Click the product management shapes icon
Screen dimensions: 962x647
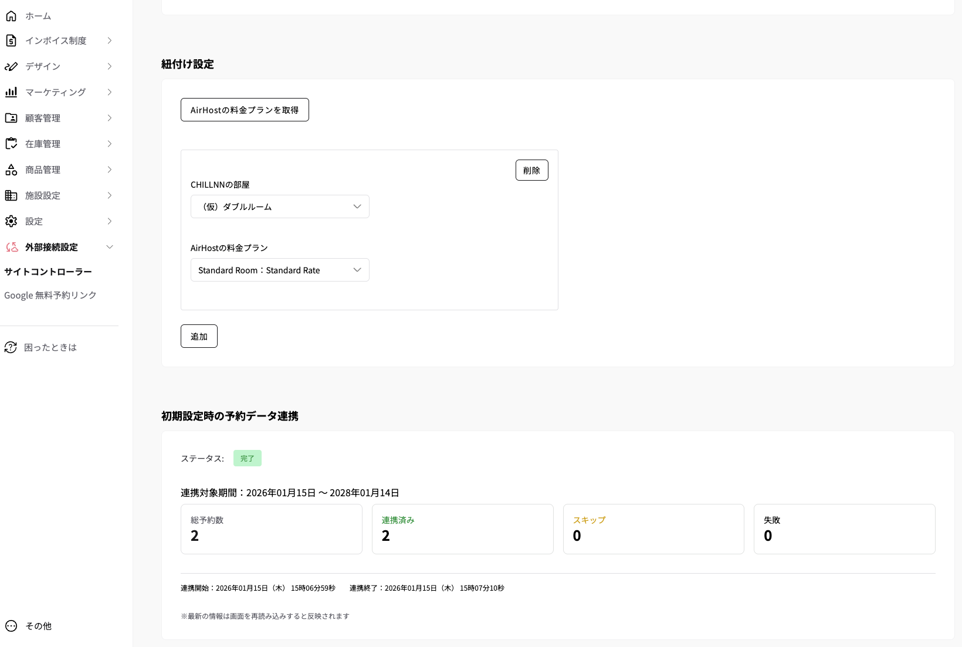tap(11, 170)
